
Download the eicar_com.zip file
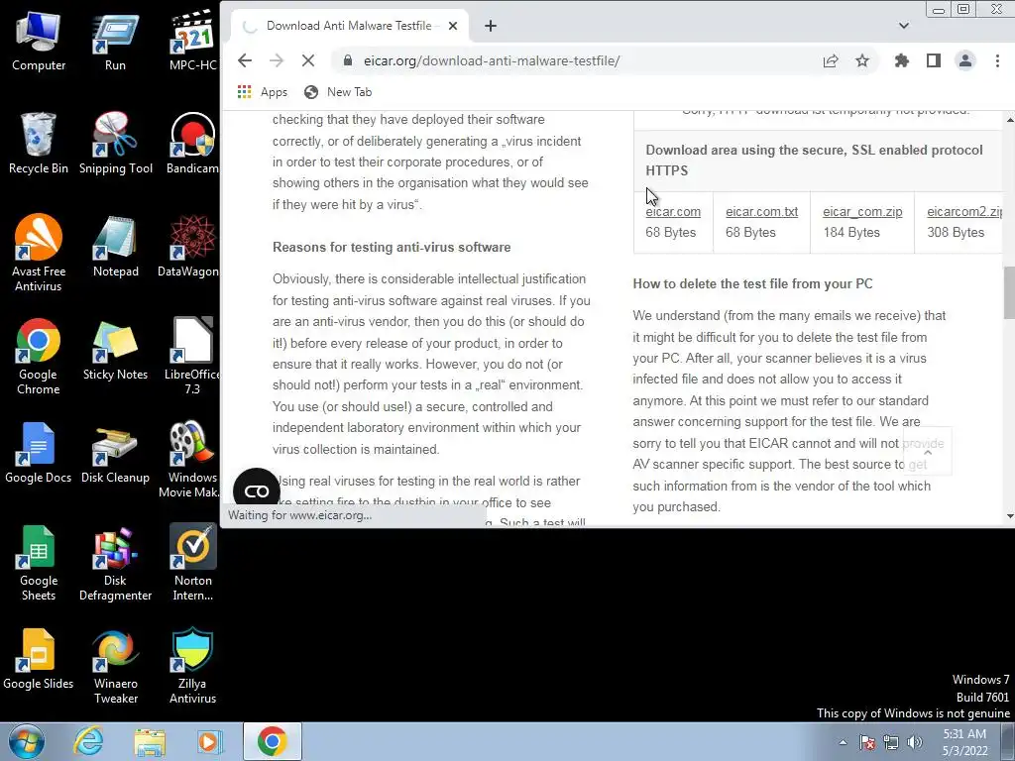click(x=862, y=212)
